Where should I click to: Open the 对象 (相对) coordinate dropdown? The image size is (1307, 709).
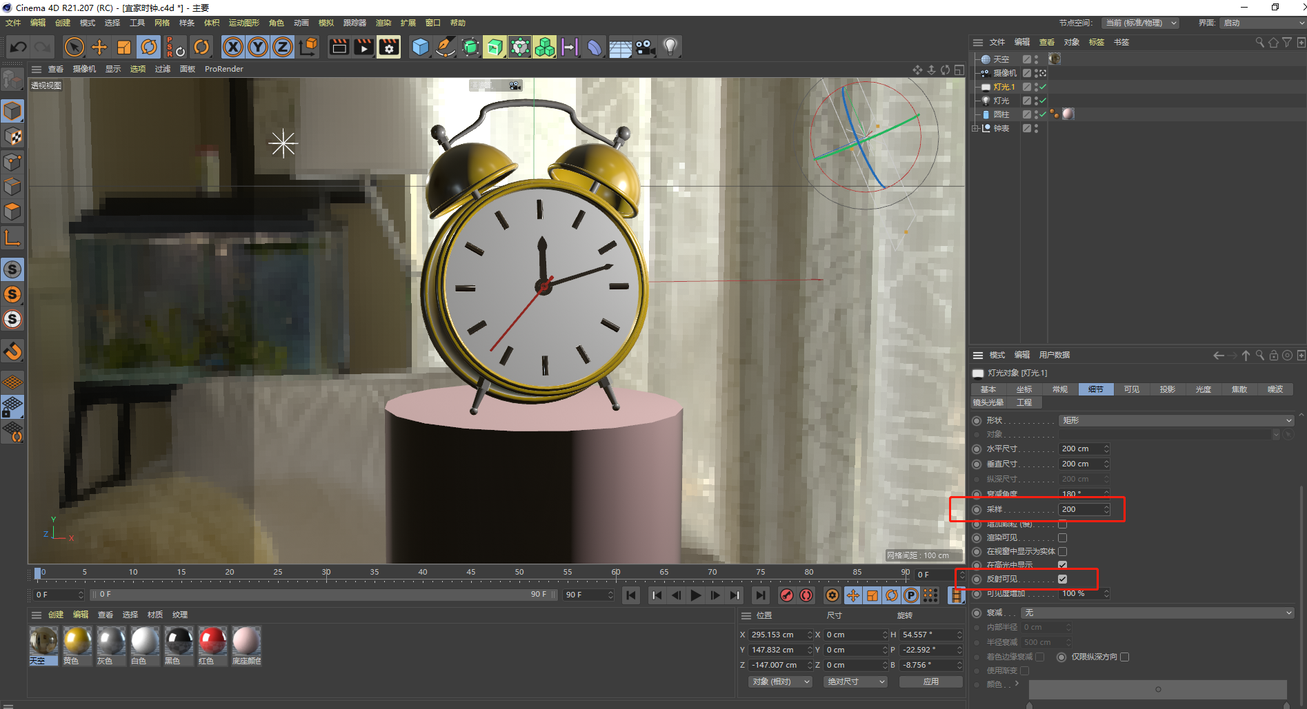(781, 681)
